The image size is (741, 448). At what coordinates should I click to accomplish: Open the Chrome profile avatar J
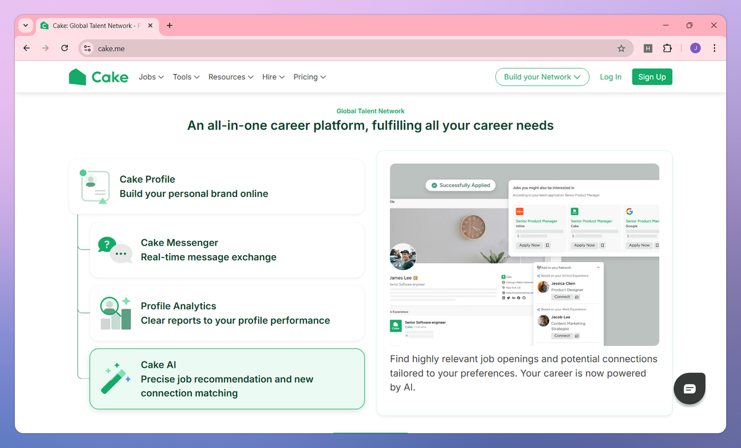pyautogui.click(x=695, y=48)
